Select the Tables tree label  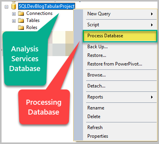[33, 20]
